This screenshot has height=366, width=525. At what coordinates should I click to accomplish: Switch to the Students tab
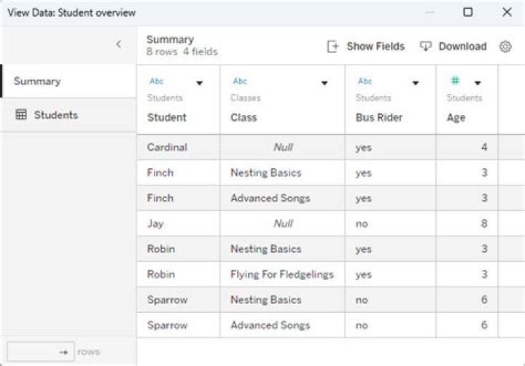(55, 115)
